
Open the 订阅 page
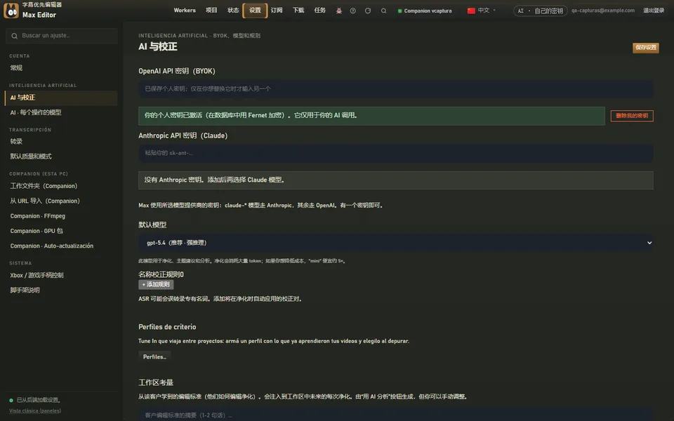coord(277,11)
